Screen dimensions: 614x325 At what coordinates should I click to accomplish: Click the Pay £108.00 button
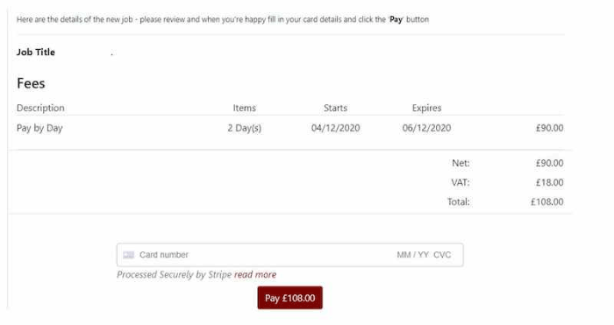289,298
